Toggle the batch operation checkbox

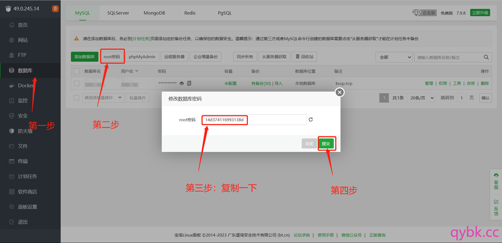[x=77, y=98]
